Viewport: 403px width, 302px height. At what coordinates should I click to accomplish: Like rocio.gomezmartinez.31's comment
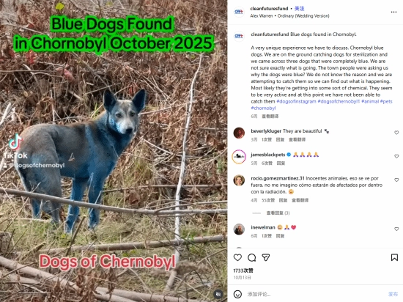(x=396, y=180)
